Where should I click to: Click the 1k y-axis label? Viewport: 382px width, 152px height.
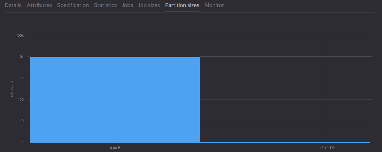click(x=22, y=78)
